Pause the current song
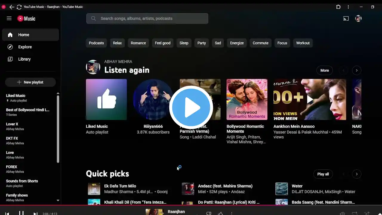The width and height of the screenshot is (382, 215). click(x=21, y=213)
